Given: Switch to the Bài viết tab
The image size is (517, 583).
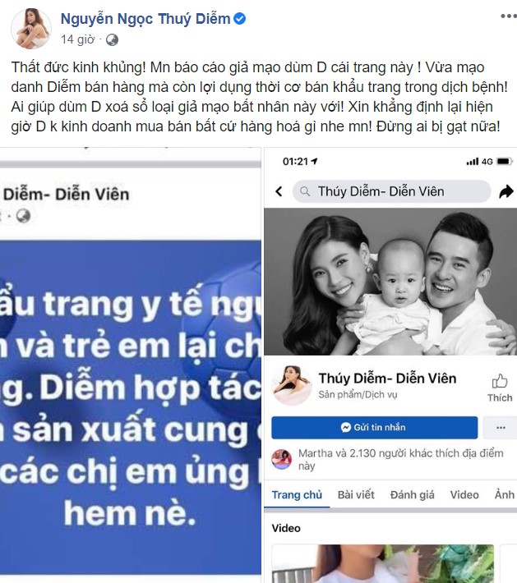Looking at the screenshot, I should coord(356,495).
